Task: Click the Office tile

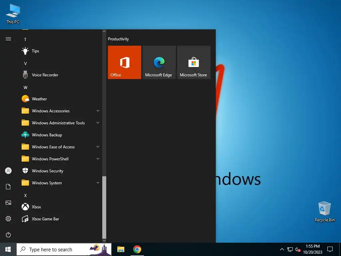Action: [x=125, y=62]
